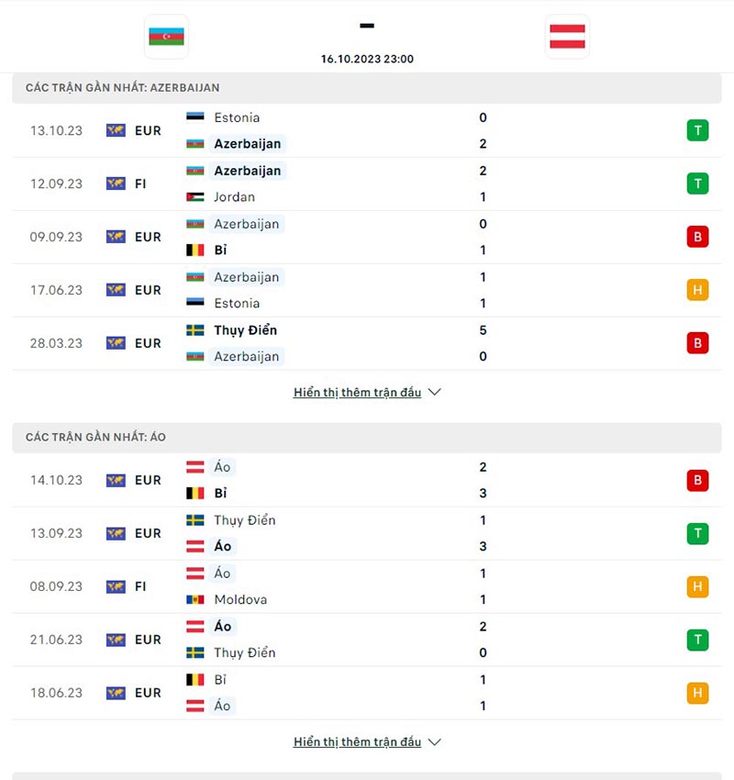Viewport: 734px width, 780px height.
Task: Click the Austria flag at the top header
Action: [x=567, y=38]
